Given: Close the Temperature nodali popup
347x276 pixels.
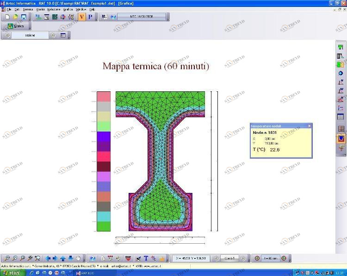Looking at the screenshot, I should coord(310,126).
